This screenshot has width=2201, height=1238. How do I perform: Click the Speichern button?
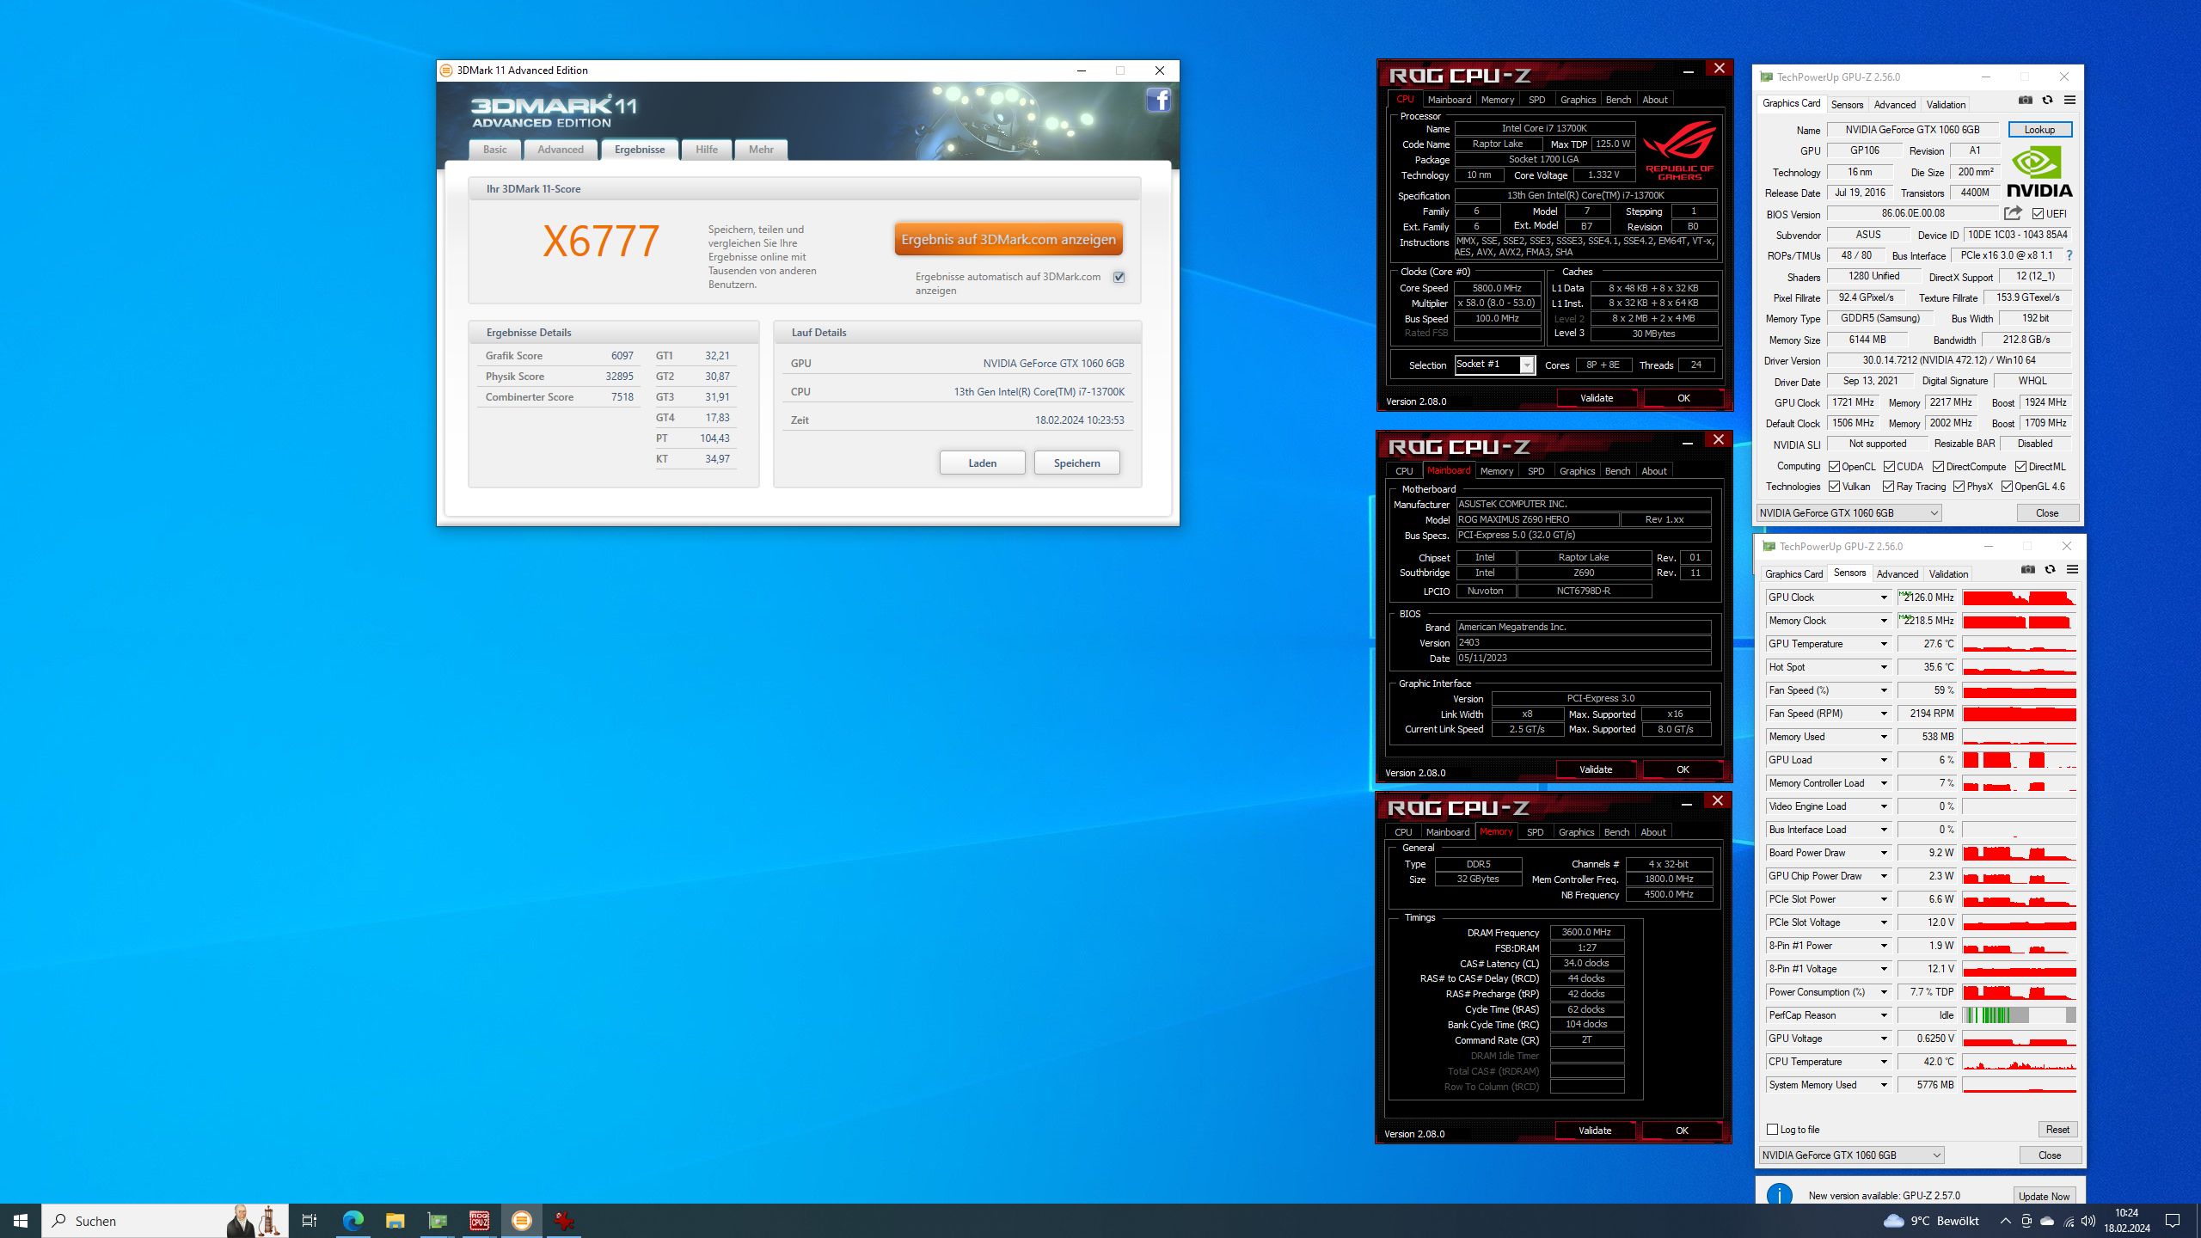pos(1077,463)
